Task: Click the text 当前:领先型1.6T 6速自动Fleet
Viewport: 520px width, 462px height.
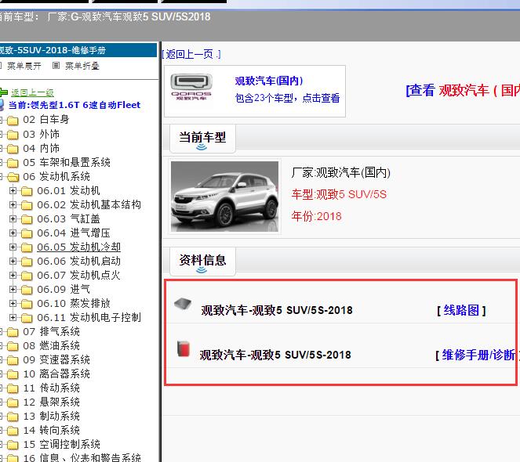Action: pyautogui.click(x=75, y=105)
